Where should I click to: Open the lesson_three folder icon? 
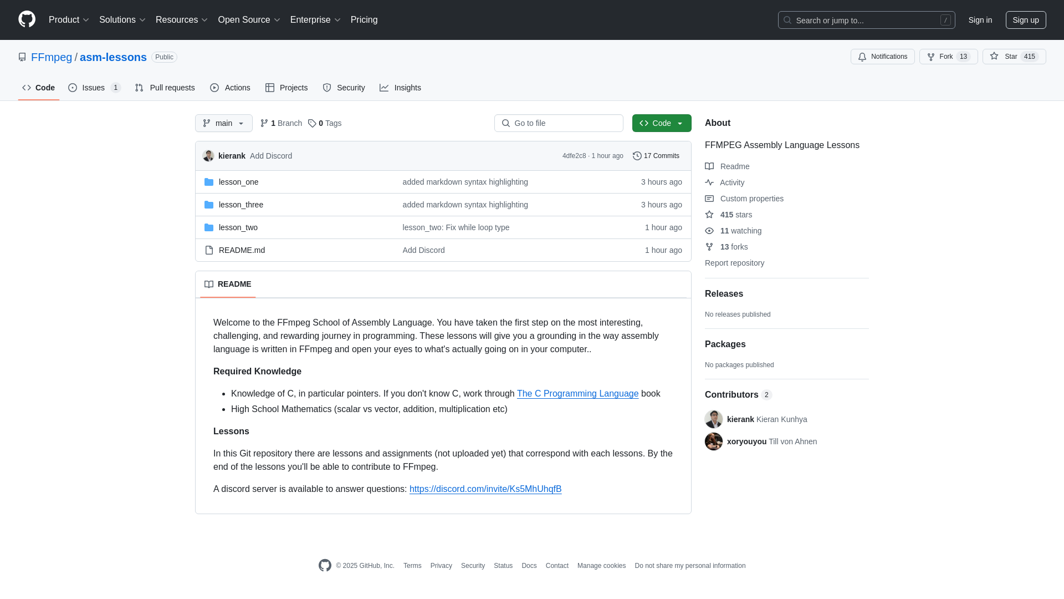tap(209, 205)
